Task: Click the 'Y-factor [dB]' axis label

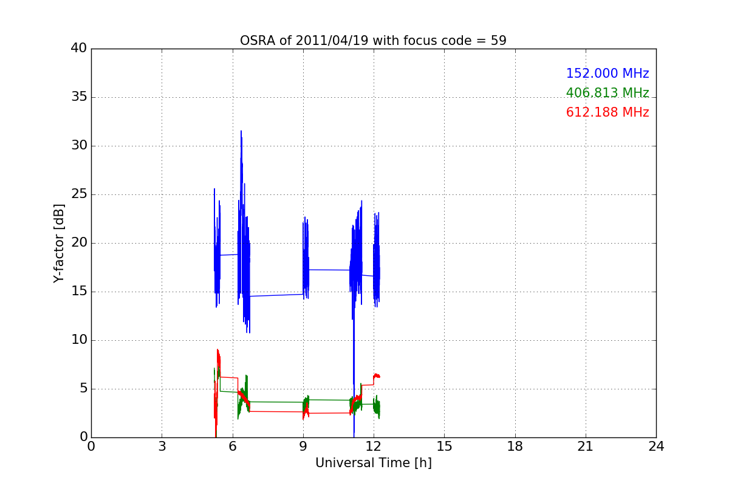Action: pyautogui.click(x=59, y=243)
